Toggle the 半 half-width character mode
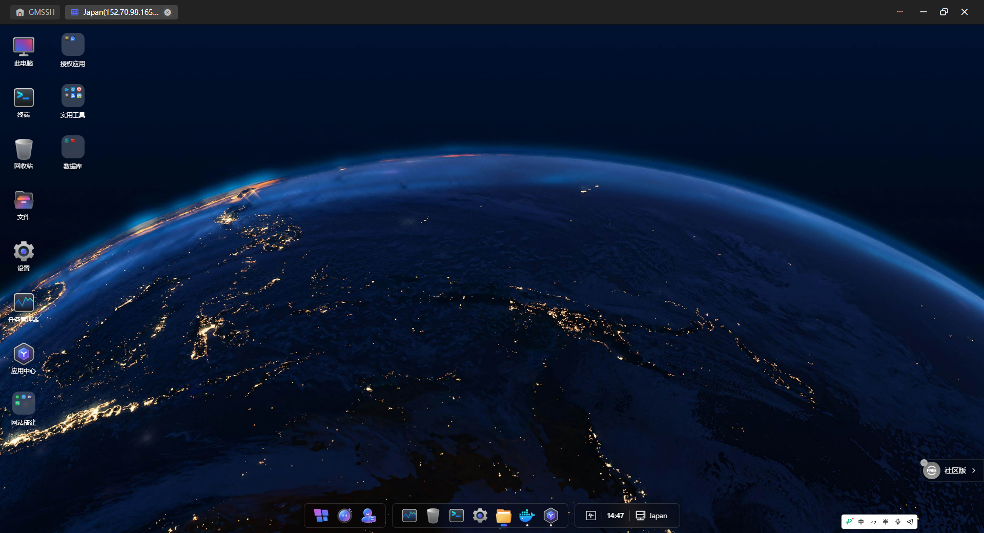This screenshot has height=533, width=984. [x=886, y=522]
